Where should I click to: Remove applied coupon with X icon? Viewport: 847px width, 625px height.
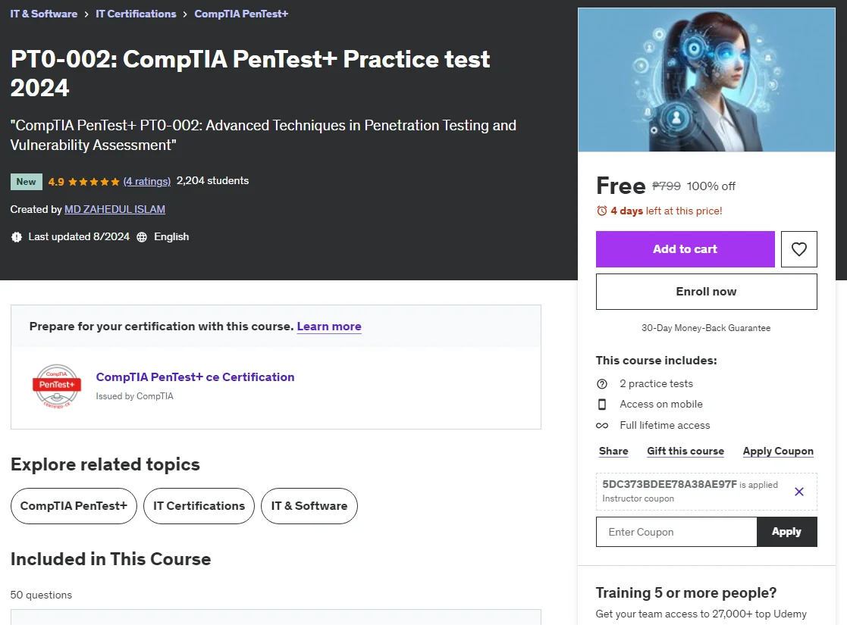coord(799,491)
